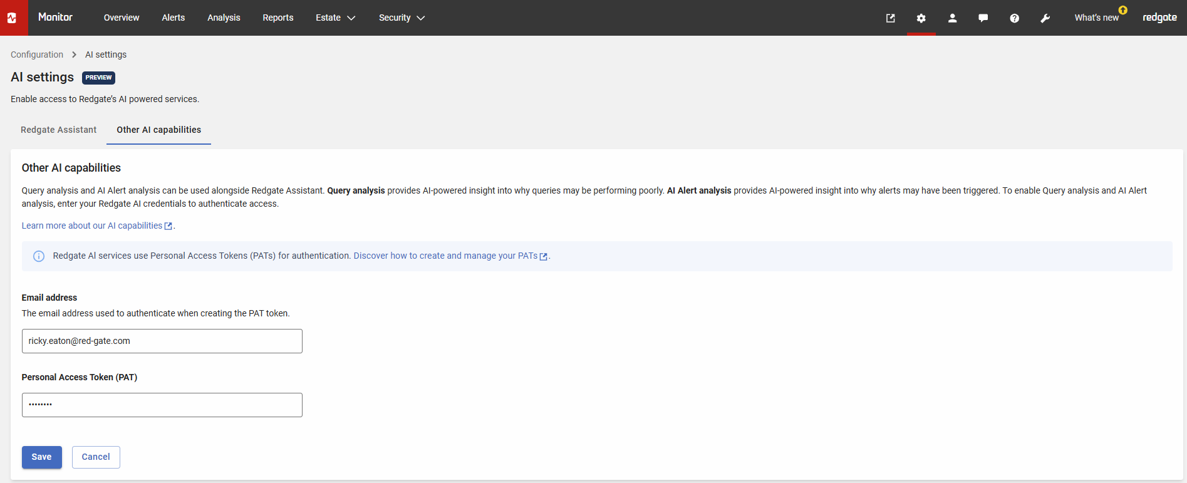Focus the Personal Access Token input field
Image resolution: width=1187 pixels, height=483 pixels.
point(162,405)
